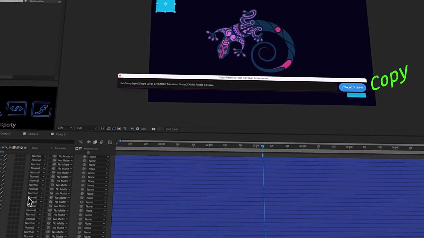Viewport: 424px width, 238px height.
Task: Open grid and guide options
Action: 124,129
